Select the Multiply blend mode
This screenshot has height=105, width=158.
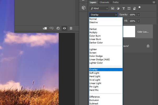tap(106, 32)
